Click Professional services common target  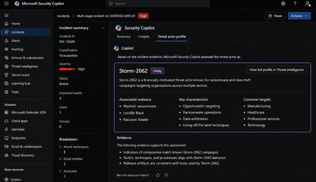[x=263, y=119]
